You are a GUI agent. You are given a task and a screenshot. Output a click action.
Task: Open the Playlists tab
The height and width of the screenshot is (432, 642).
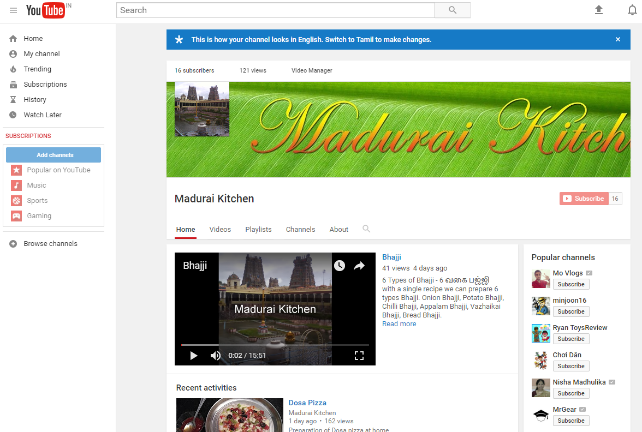click(258, 229)
